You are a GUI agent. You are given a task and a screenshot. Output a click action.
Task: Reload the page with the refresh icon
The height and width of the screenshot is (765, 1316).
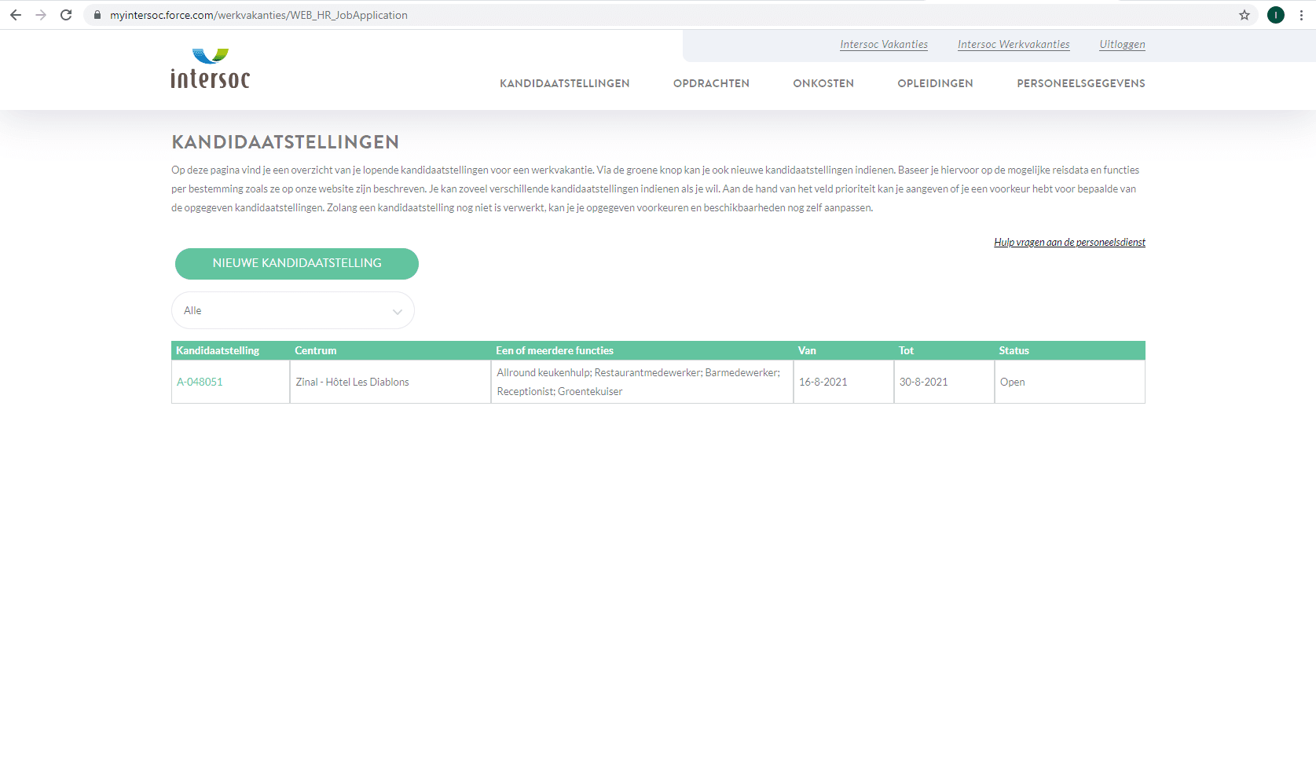pos(66,15)
